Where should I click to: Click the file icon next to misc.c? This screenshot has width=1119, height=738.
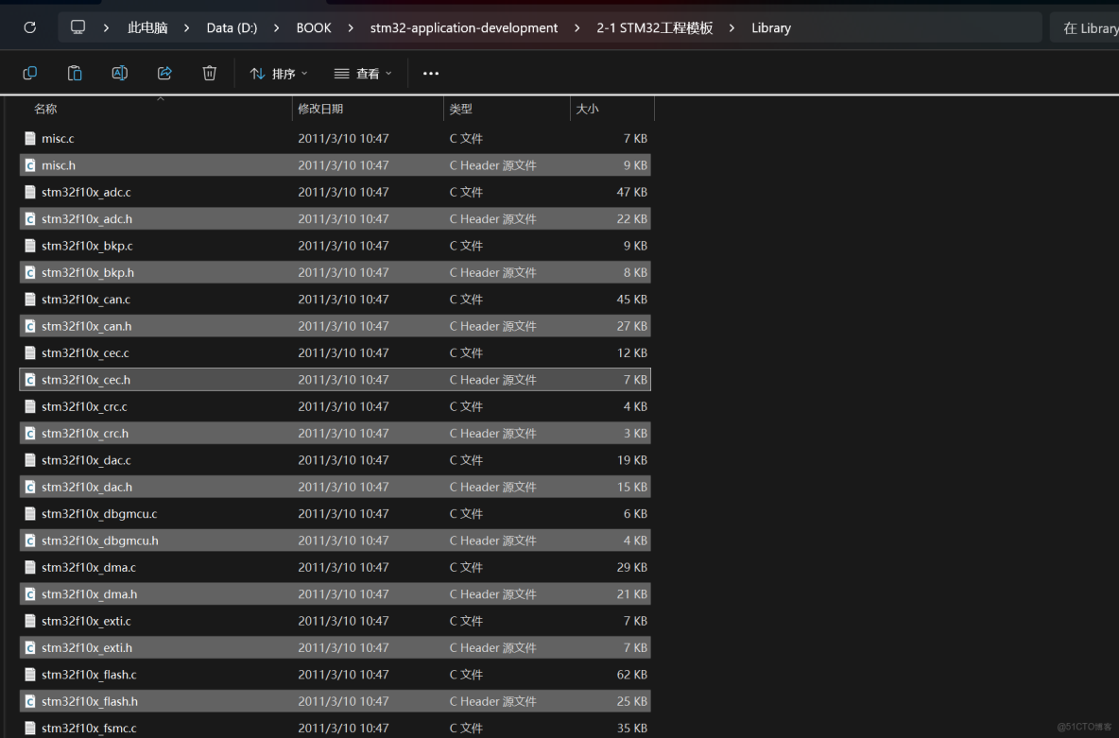(30, 139)
